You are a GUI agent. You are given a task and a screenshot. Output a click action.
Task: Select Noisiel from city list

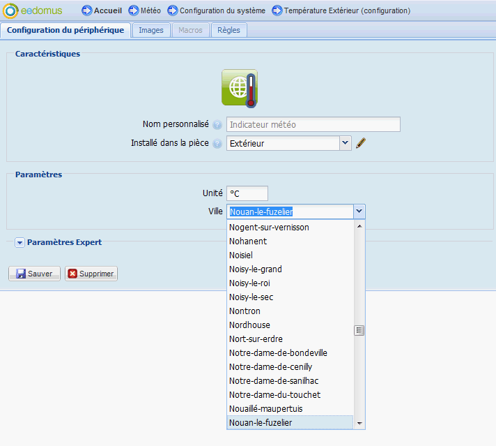290,255
